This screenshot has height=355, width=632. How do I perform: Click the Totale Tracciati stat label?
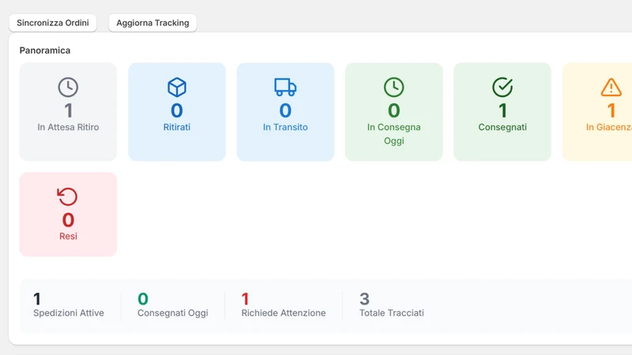click(392, 313)
